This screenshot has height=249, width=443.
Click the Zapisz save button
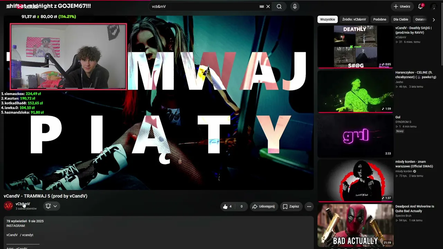291,206
